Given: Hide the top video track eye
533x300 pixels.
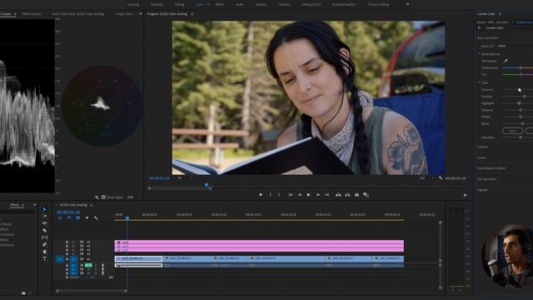Looking at the screenshot, I should coord(89,242).
